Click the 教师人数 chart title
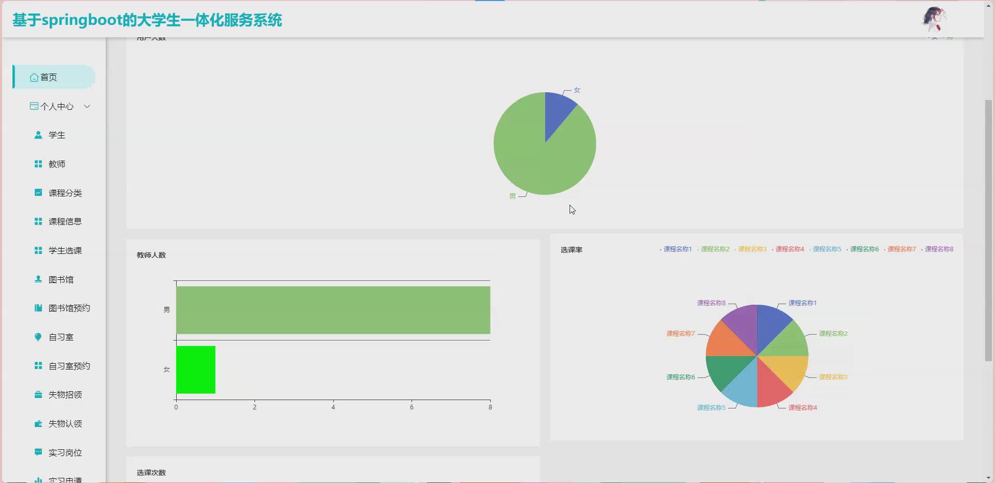Screen dimensions: 995x483 click(151, 255)
